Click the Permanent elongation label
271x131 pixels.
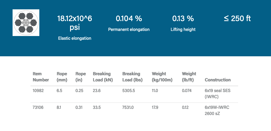coord(129,29)
